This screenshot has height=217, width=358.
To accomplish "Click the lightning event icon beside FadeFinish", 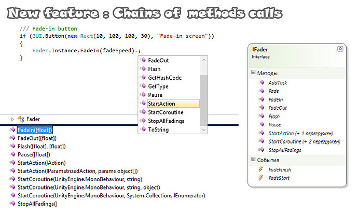I will (260, 169).
